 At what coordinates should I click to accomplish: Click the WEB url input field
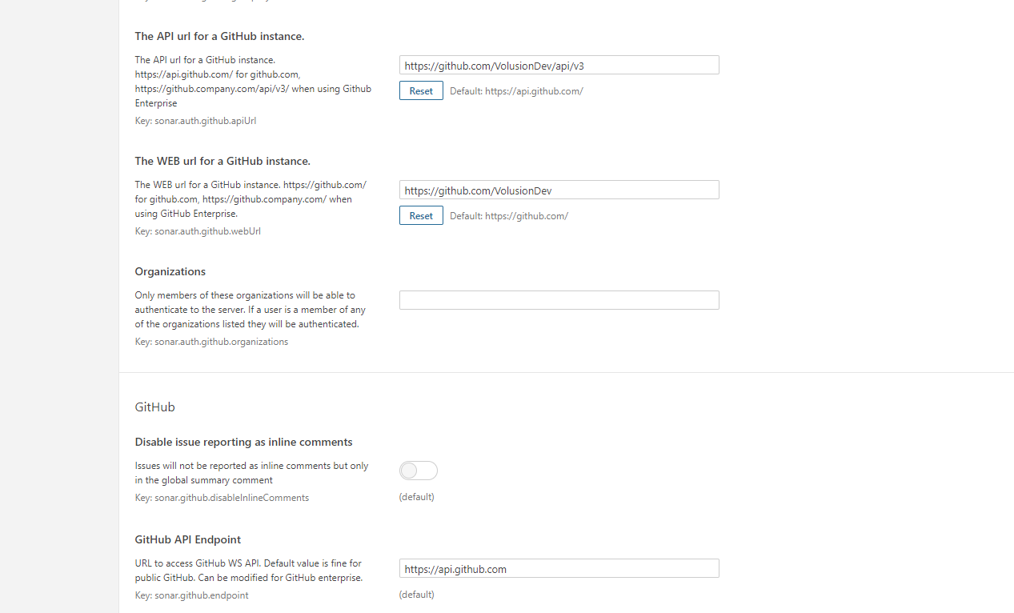coord(559,190)
